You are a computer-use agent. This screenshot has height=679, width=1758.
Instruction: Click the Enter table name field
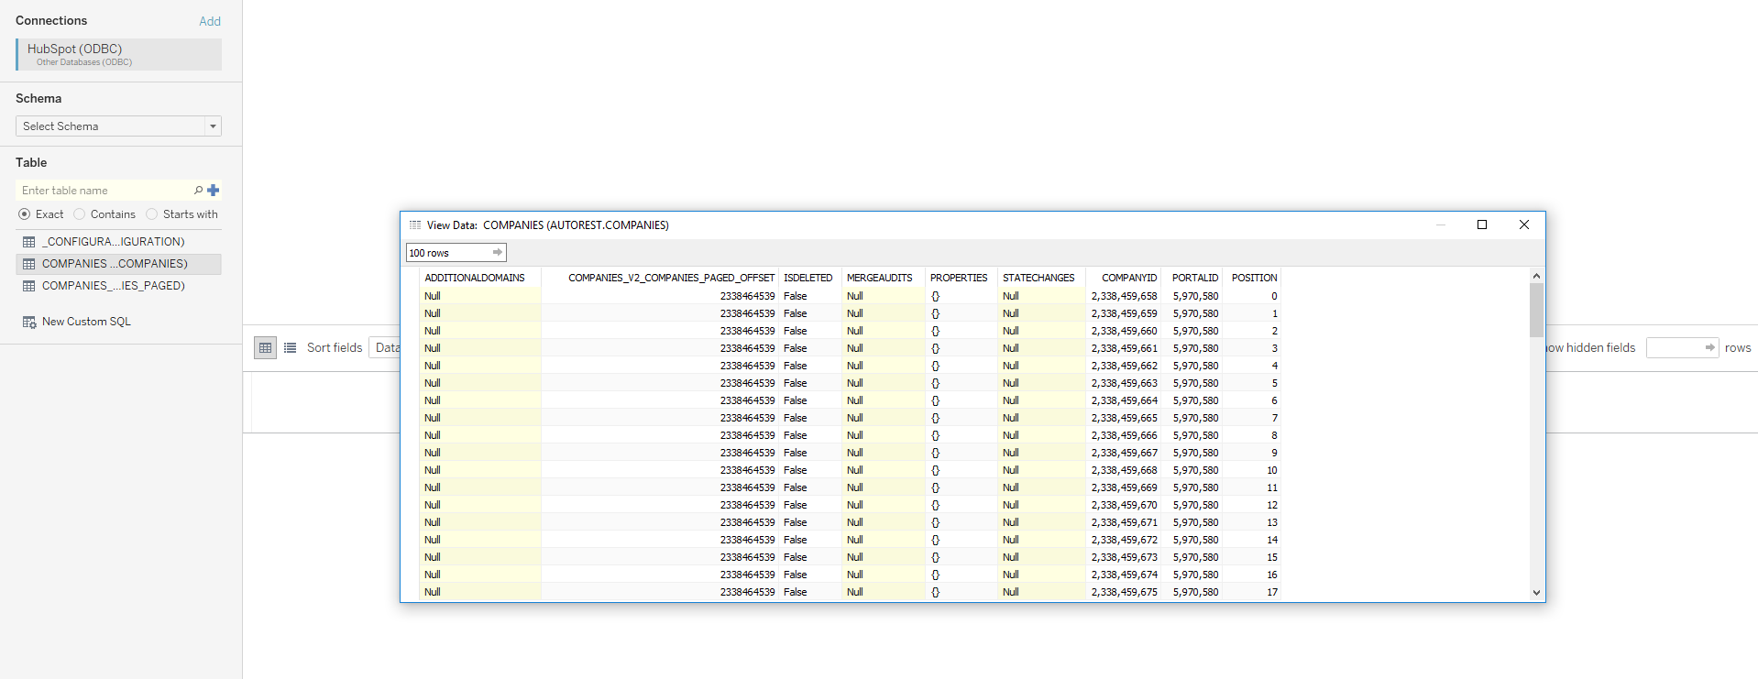[103, 191]
